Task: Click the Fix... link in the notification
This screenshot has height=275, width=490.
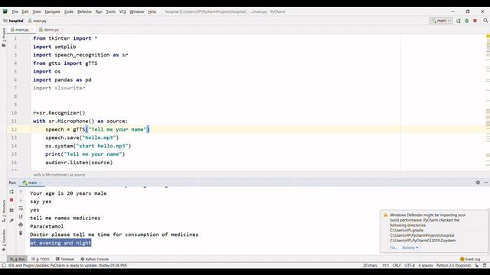Action: pyautogui.click(x=394, y=247)
